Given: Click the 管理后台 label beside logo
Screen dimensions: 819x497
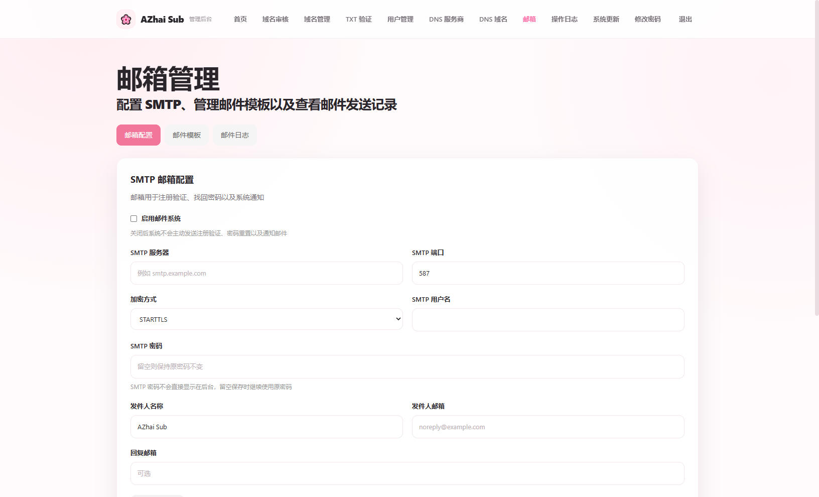Looking at the screenshot, I should [200, 19].
